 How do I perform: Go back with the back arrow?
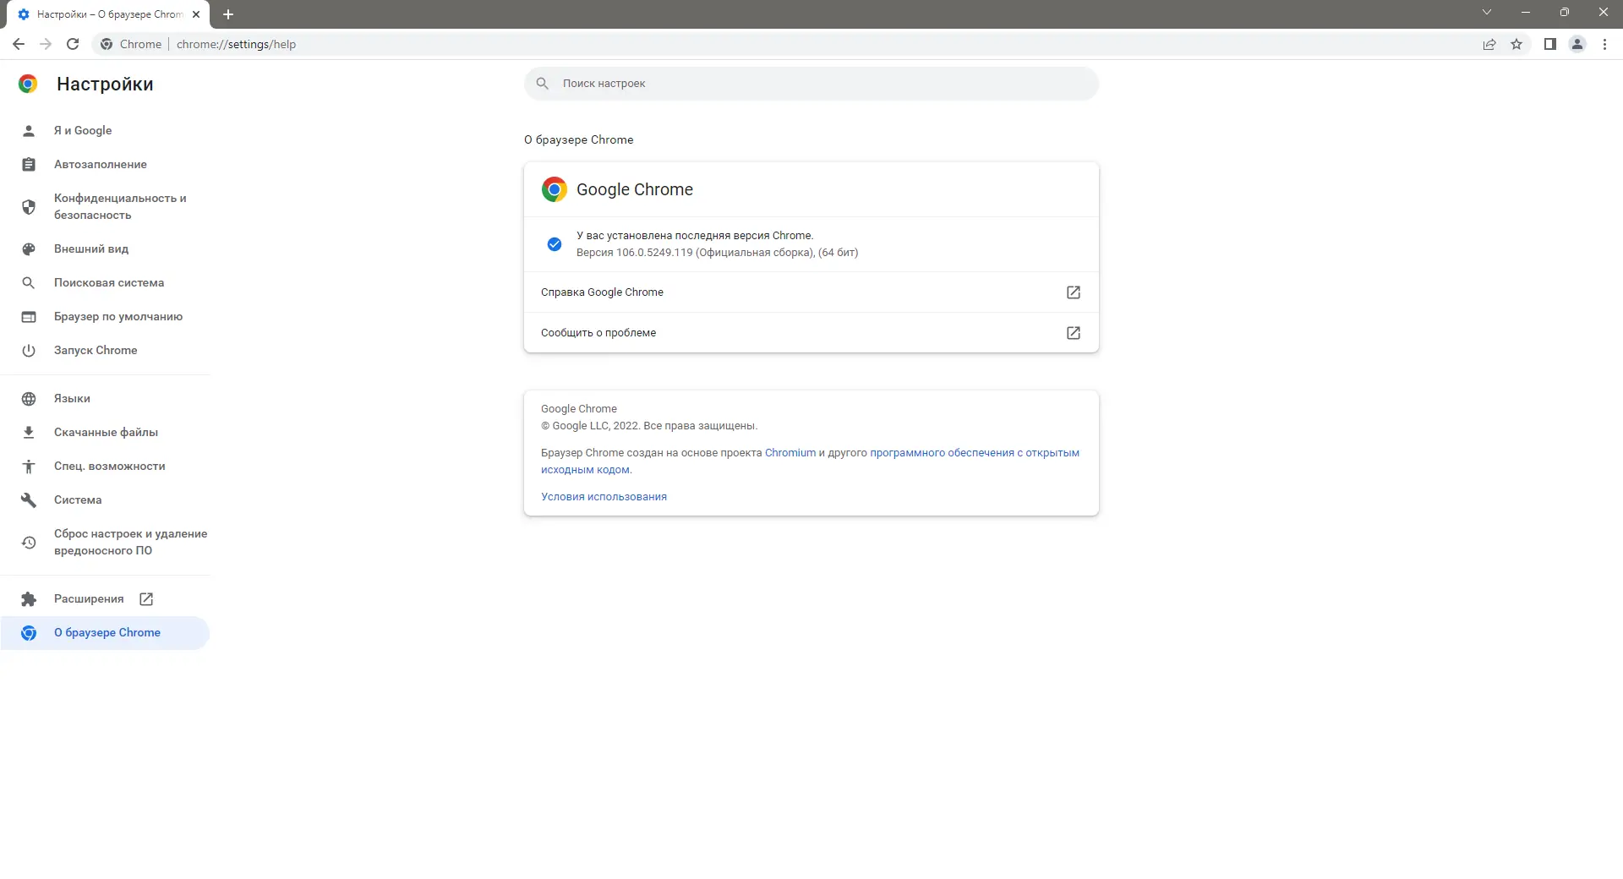point(19,44)
